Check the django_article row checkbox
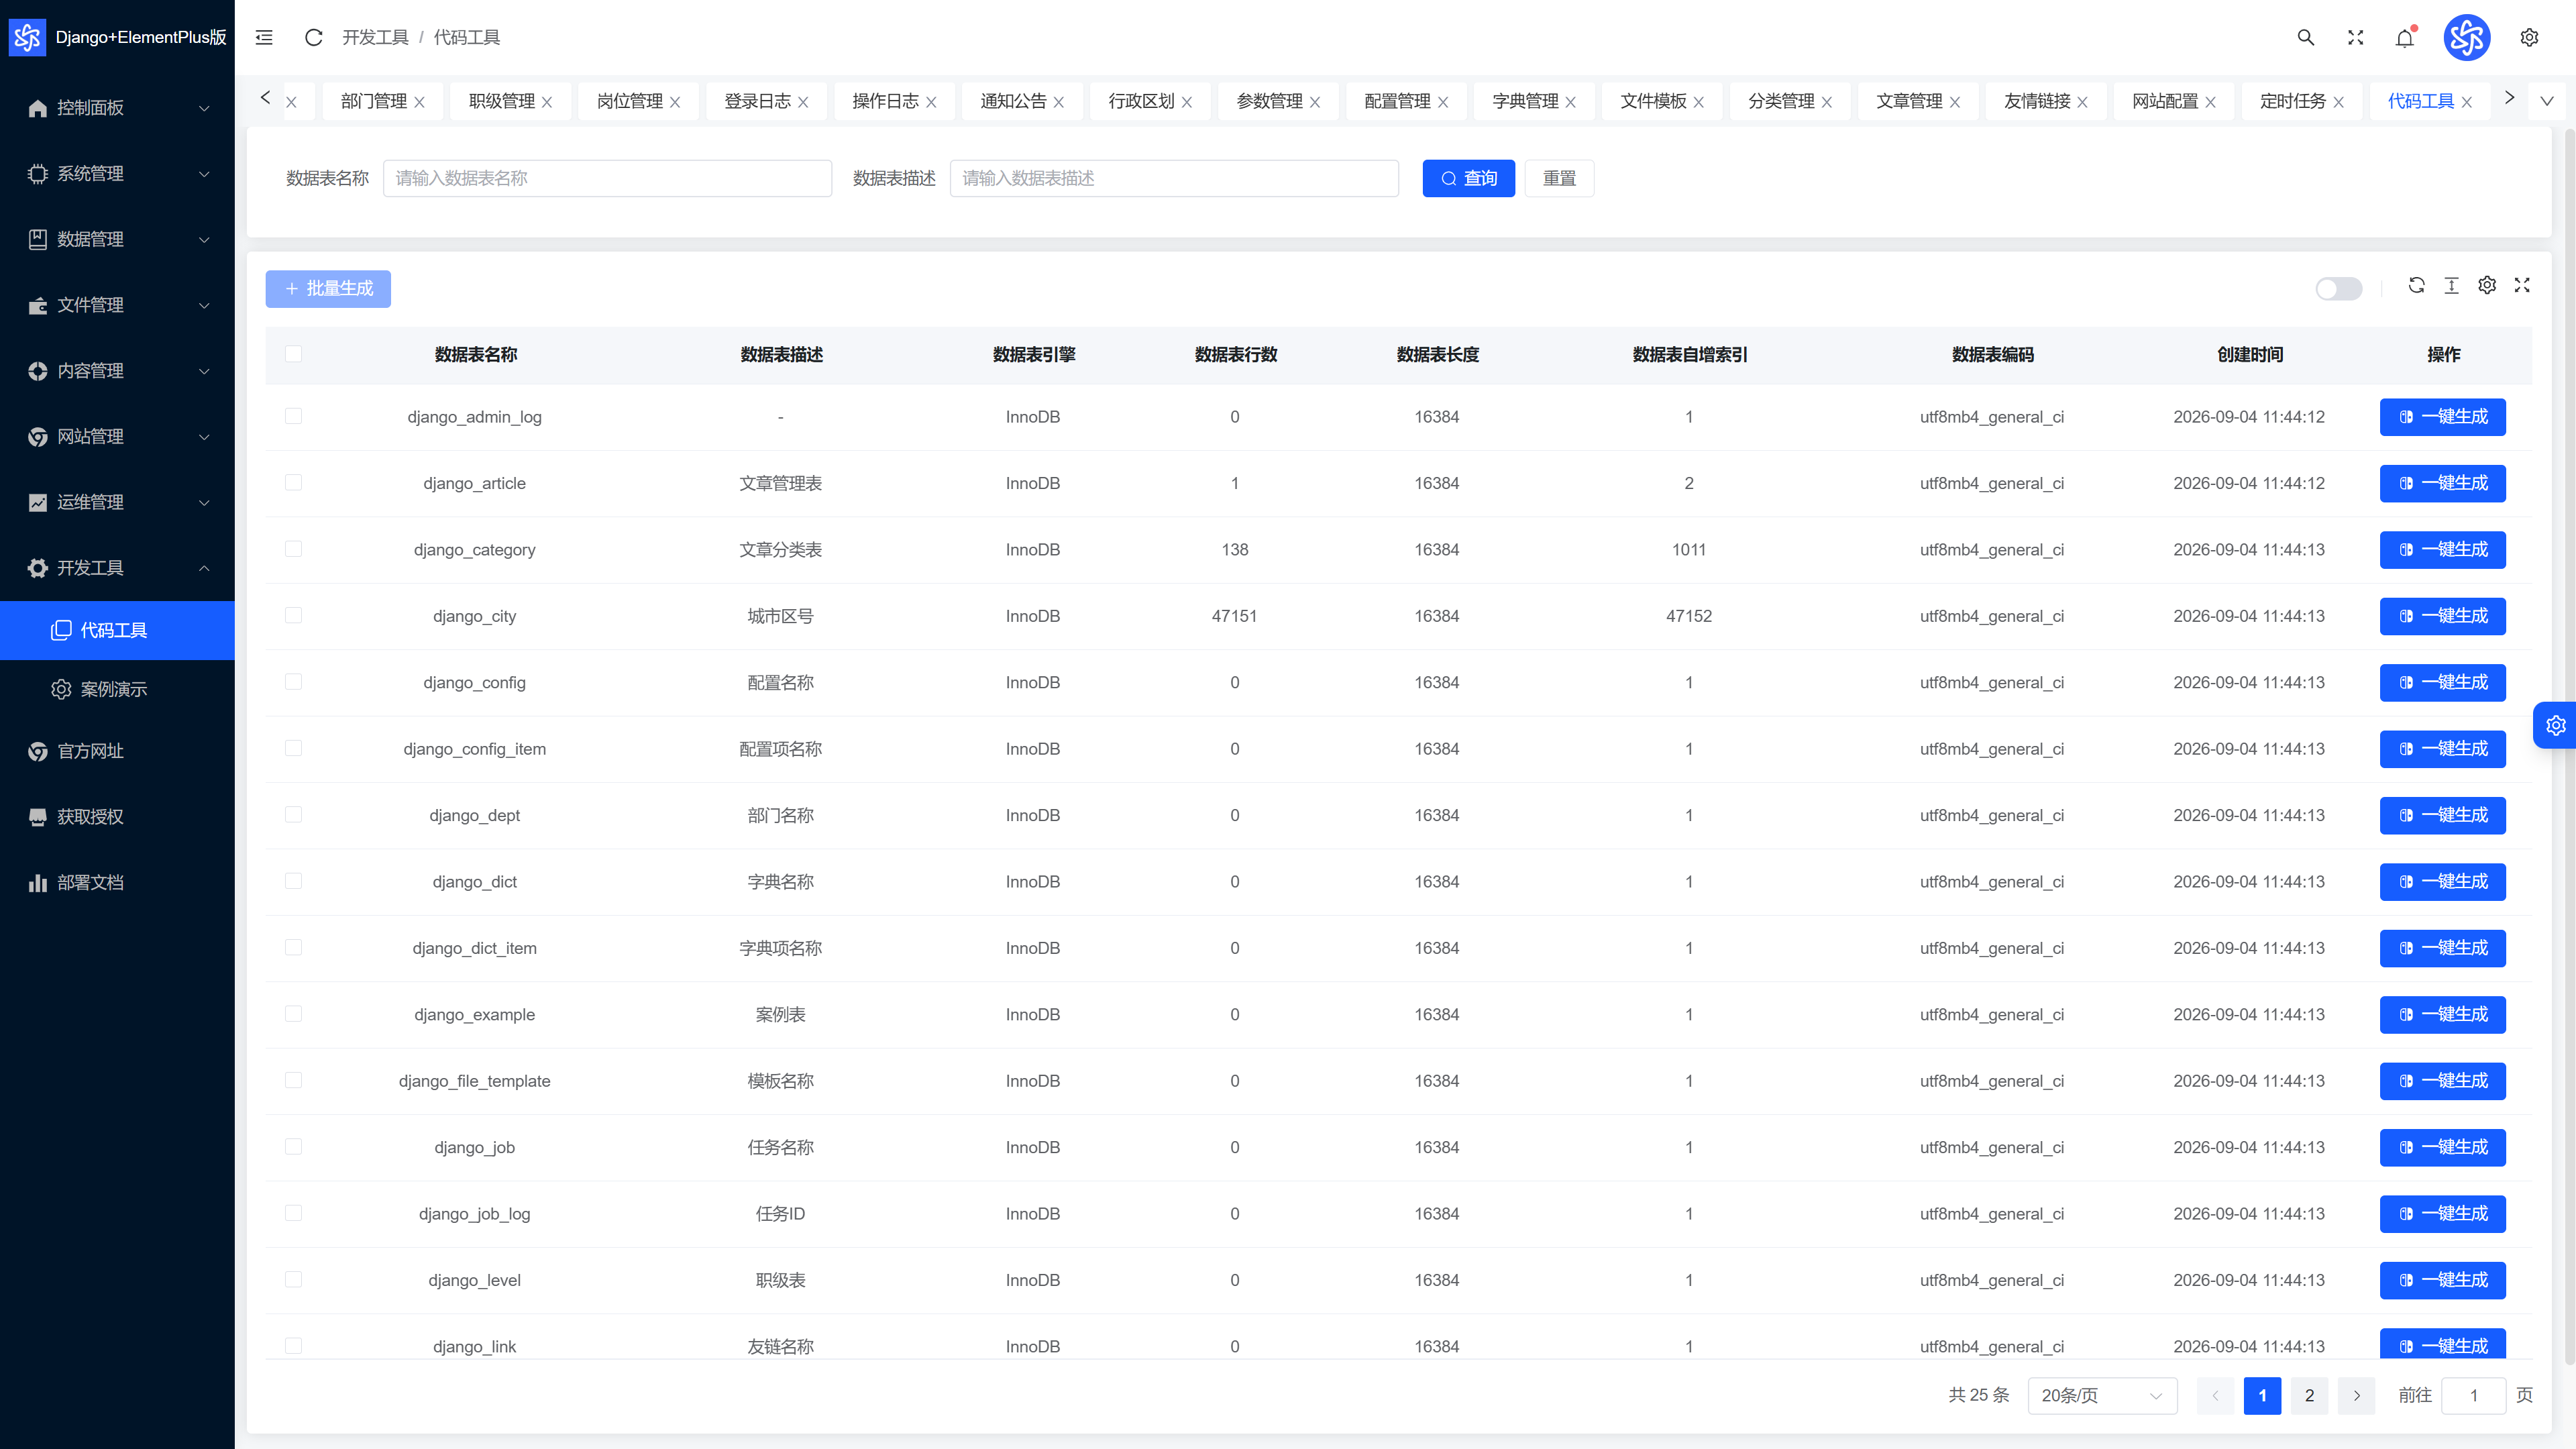Image resolution: width=2576 pixels, height=1449 pixels. point(293,482)
